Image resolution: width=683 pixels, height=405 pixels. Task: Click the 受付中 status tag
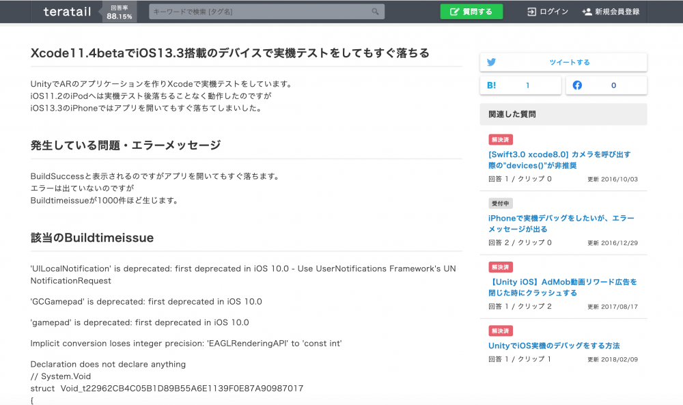click(501, 204)
